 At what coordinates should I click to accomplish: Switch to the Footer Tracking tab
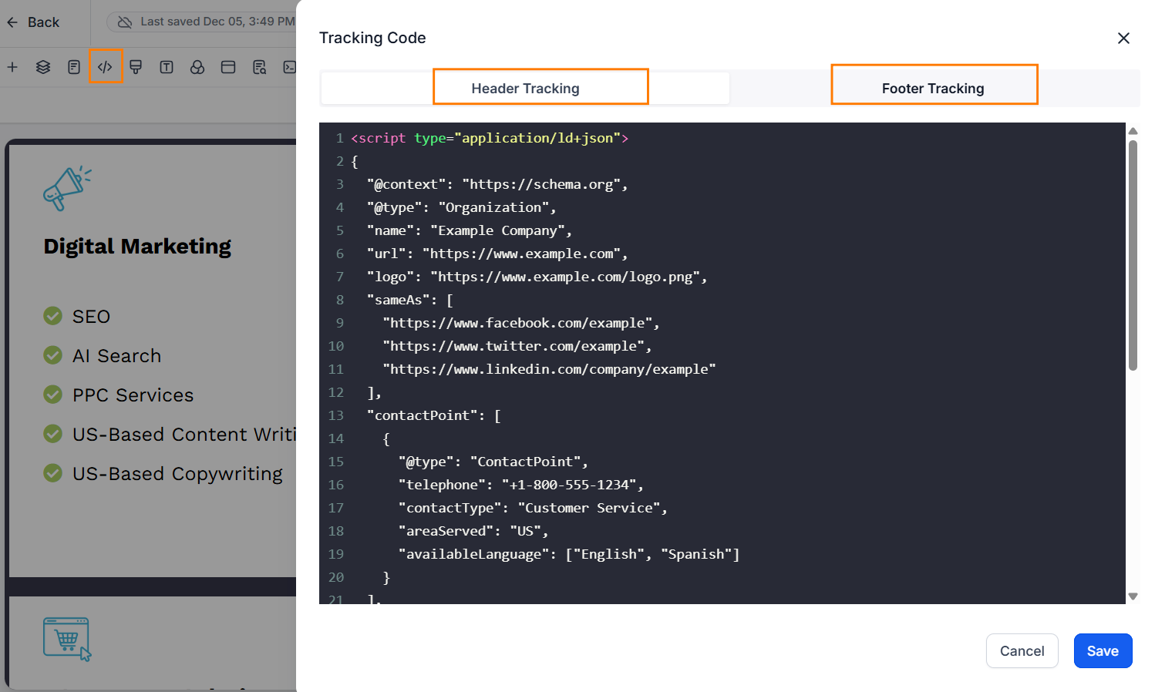(934, 88)
